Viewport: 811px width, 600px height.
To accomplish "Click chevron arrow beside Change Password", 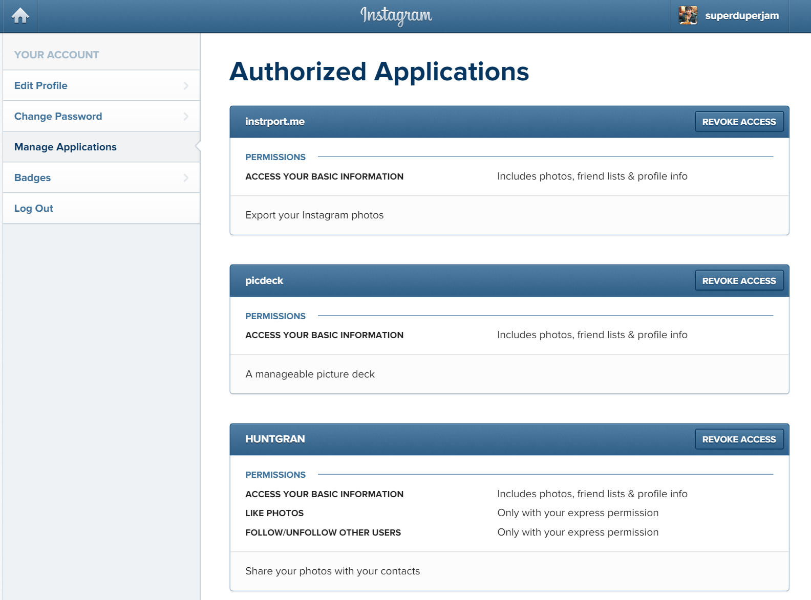I will pyautogui.click(x=186, y=116).
